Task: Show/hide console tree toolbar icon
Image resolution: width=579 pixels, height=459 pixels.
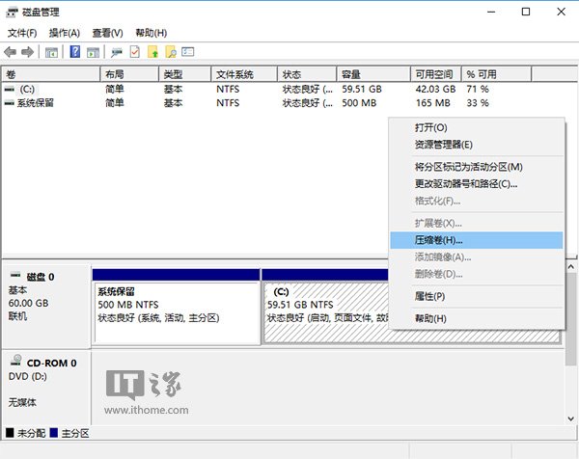Action: point(51,52)
